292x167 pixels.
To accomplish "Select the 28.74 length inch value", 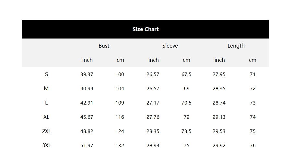I will [219, 103].
